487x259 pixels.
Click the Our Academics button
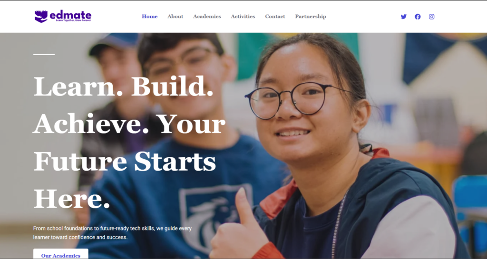[x=61, y=255]
